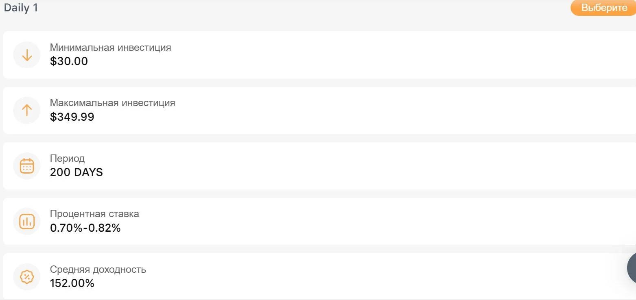The image size is (636, 300).
Task: Click the calendar icon beside Период
Action: tap(27, 166)
